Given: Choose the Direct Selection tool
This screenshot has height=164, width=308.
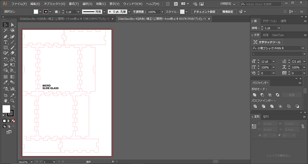Looking at the screenshot, I should [12, 25].
